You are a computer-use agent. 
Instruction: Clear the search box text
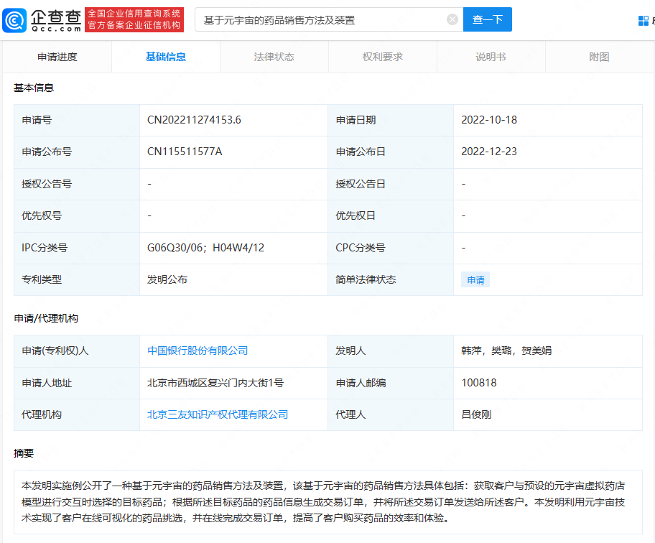452,20
